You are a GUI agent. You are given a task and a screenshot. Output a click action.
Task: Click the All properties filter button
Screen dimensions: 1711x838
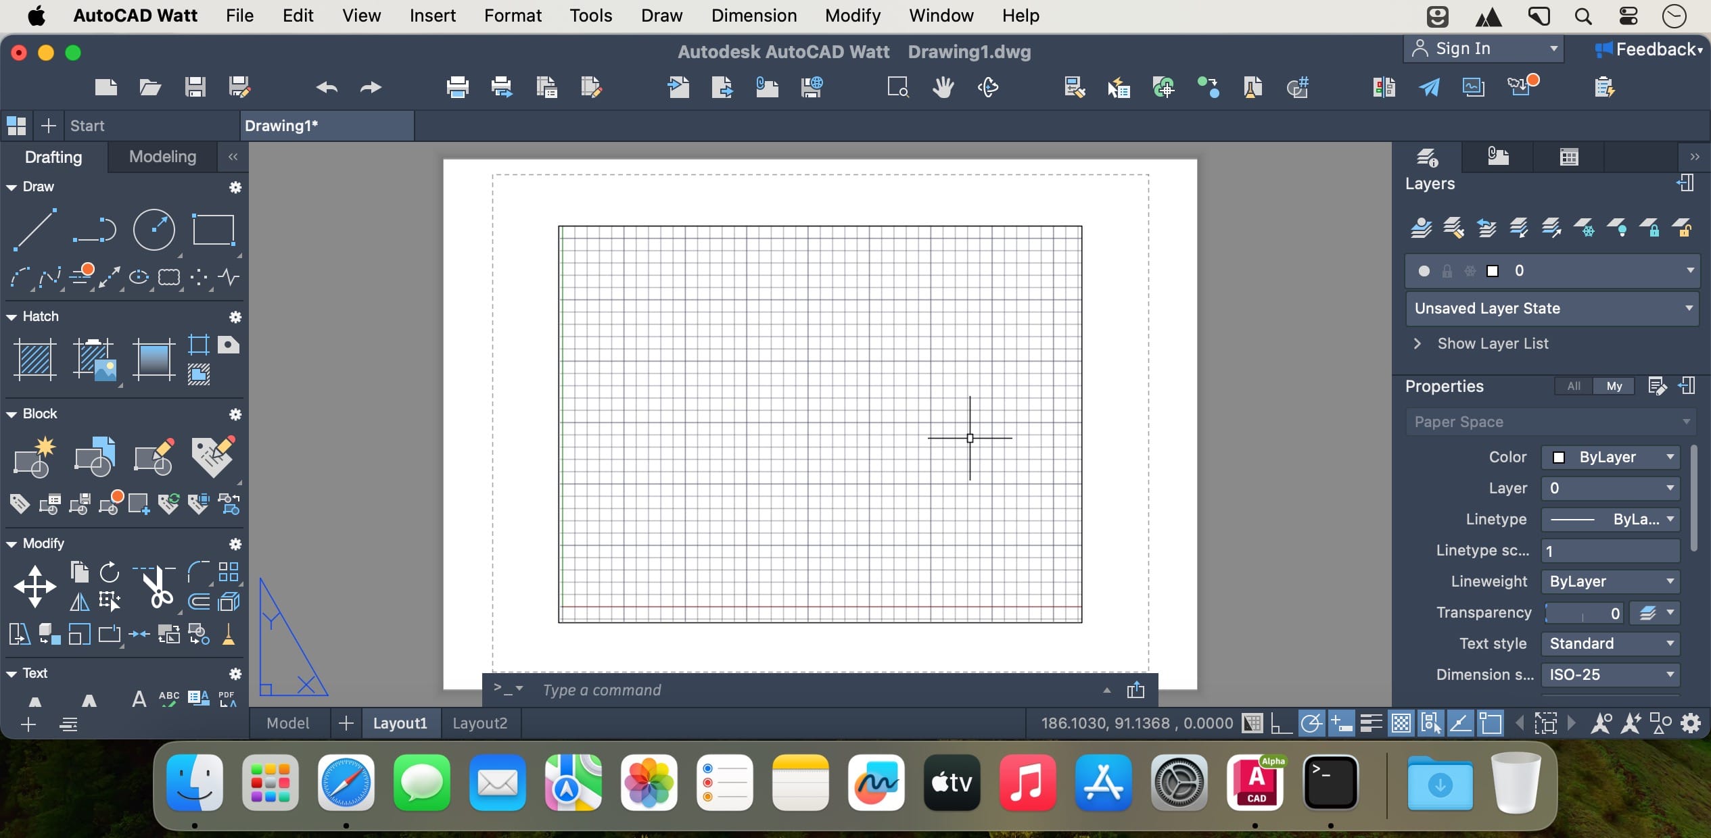(x=1574, y=386)
